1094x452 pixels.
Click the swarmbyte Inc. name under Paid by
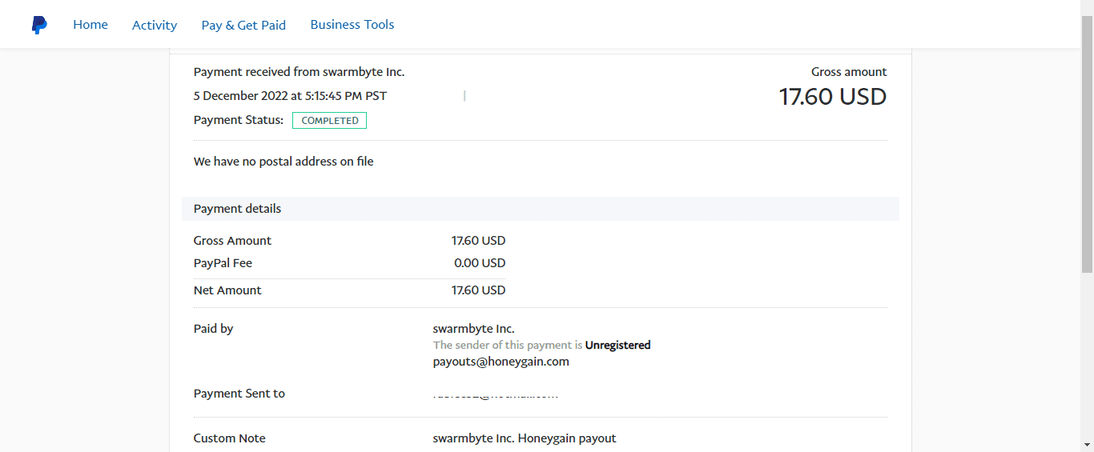473,329
